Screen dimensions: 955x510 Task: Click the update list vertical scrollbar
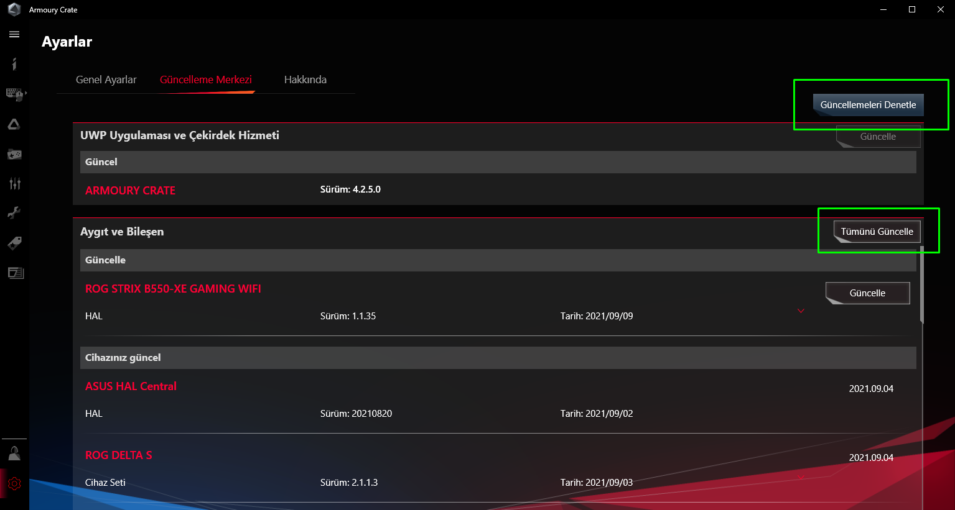tap(922, 285)
